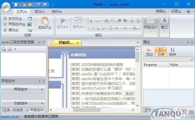
Task: Open aardio v25.81 status bar link
Action: tap(10, 117)
